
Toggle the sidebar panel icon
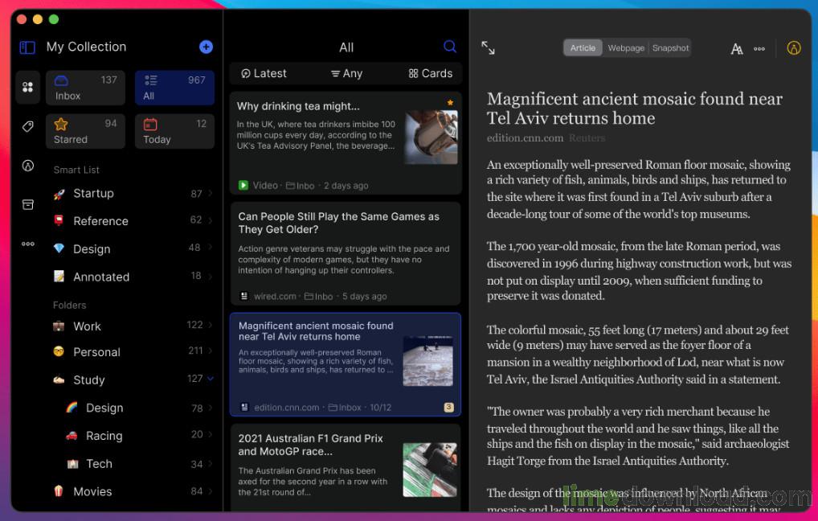click(x=27, y=47)
